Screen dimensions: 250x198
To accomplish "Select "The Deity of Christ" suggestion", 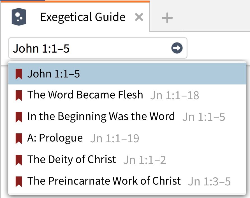I will coord(71,159).
